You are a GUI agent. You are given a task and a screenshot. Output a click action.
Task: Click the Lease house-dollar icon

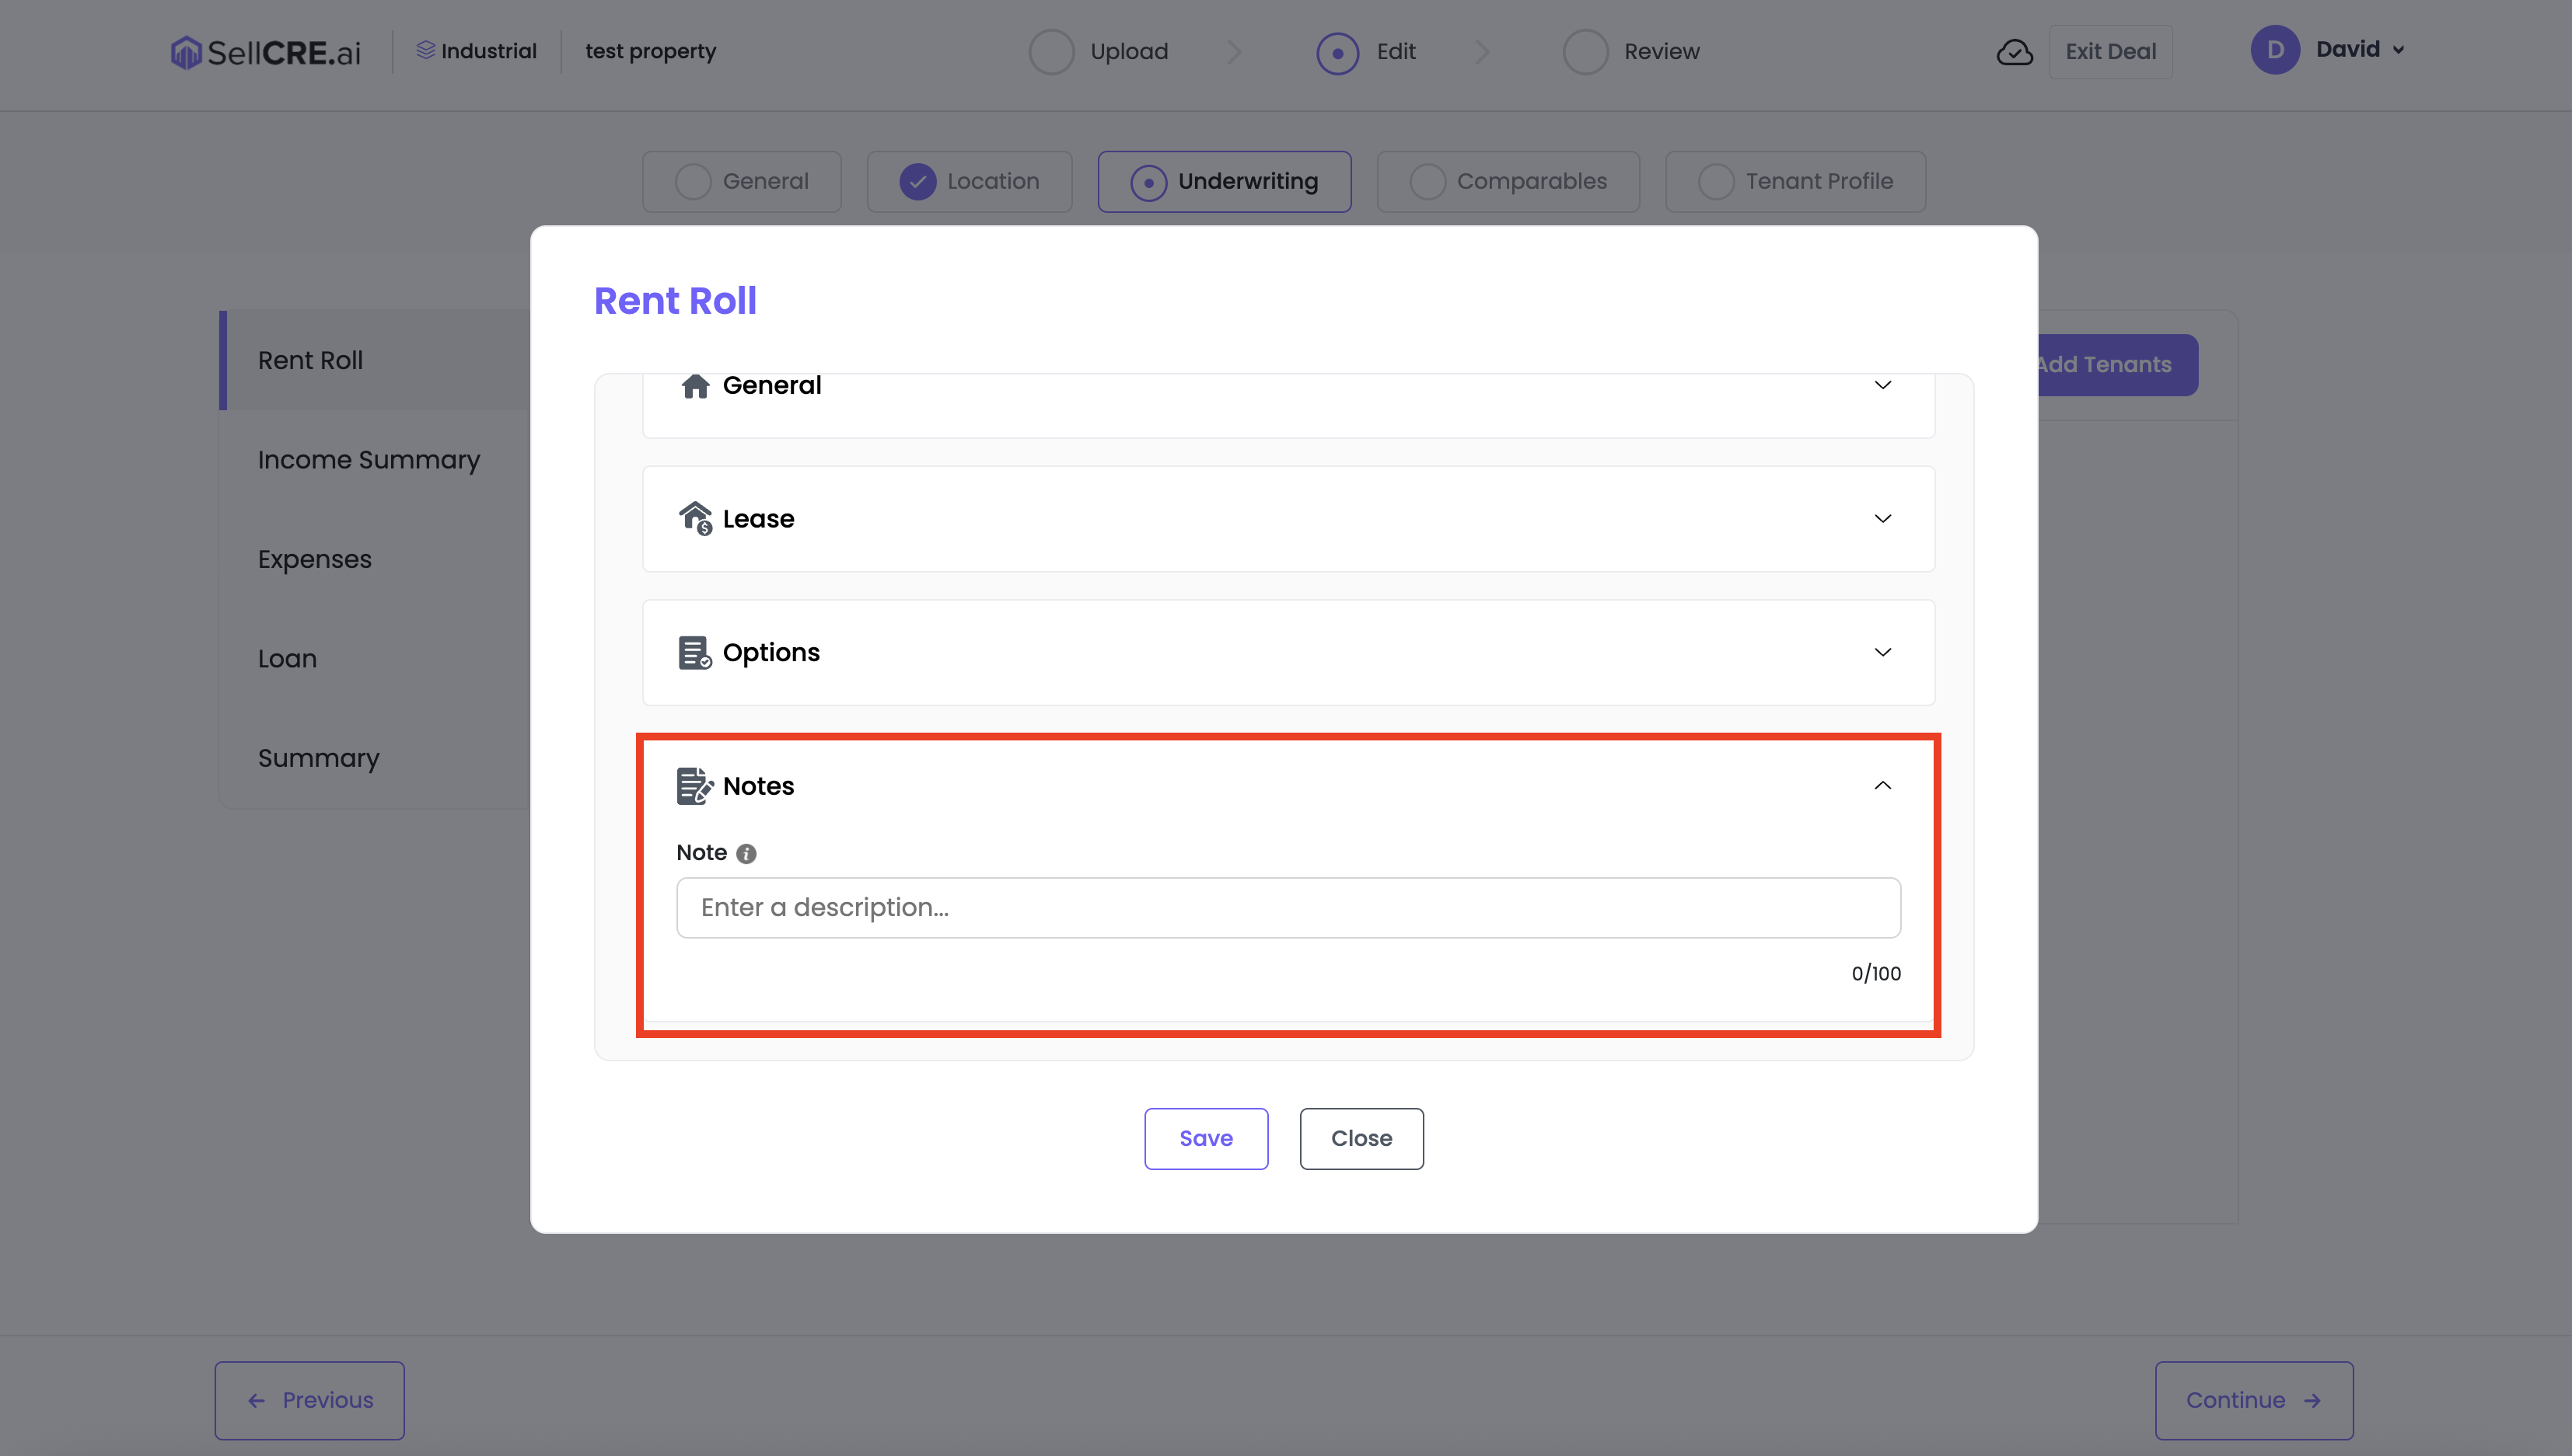695,518
